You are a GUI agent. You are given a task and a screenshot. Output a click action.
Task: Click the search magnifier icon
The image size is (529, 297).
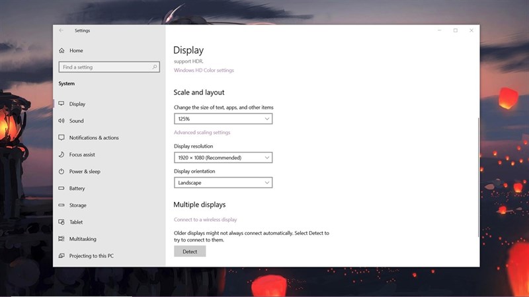click(x=155, y=67)
